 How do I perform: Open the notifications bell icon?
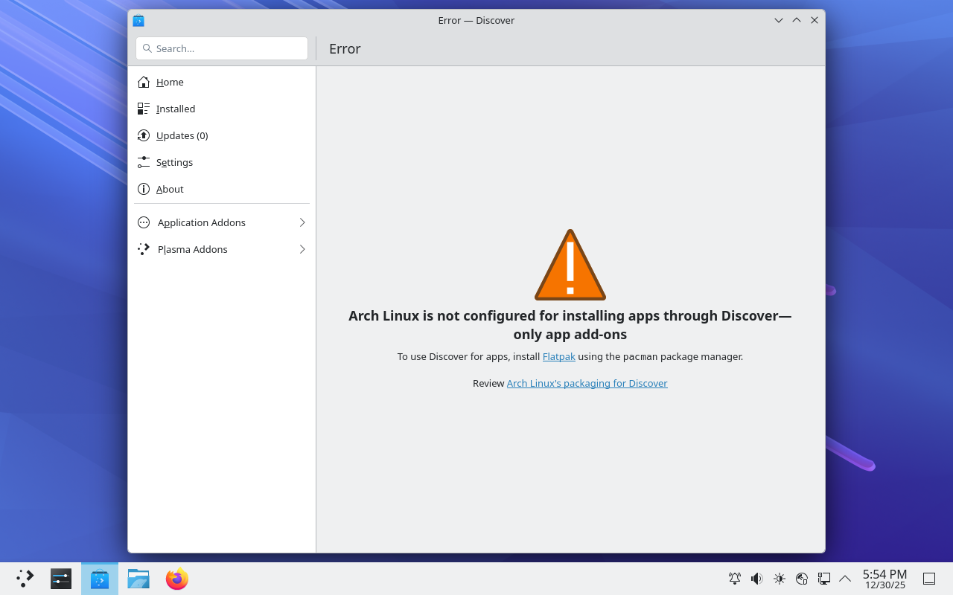735,579
